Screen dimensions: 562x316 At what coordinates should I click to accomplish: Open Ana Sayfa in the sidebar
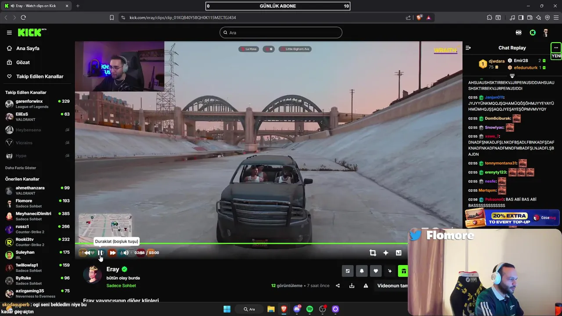[28, 48]
